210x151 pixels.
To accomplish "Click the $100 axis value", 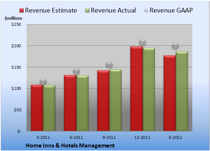I will 16,89.
